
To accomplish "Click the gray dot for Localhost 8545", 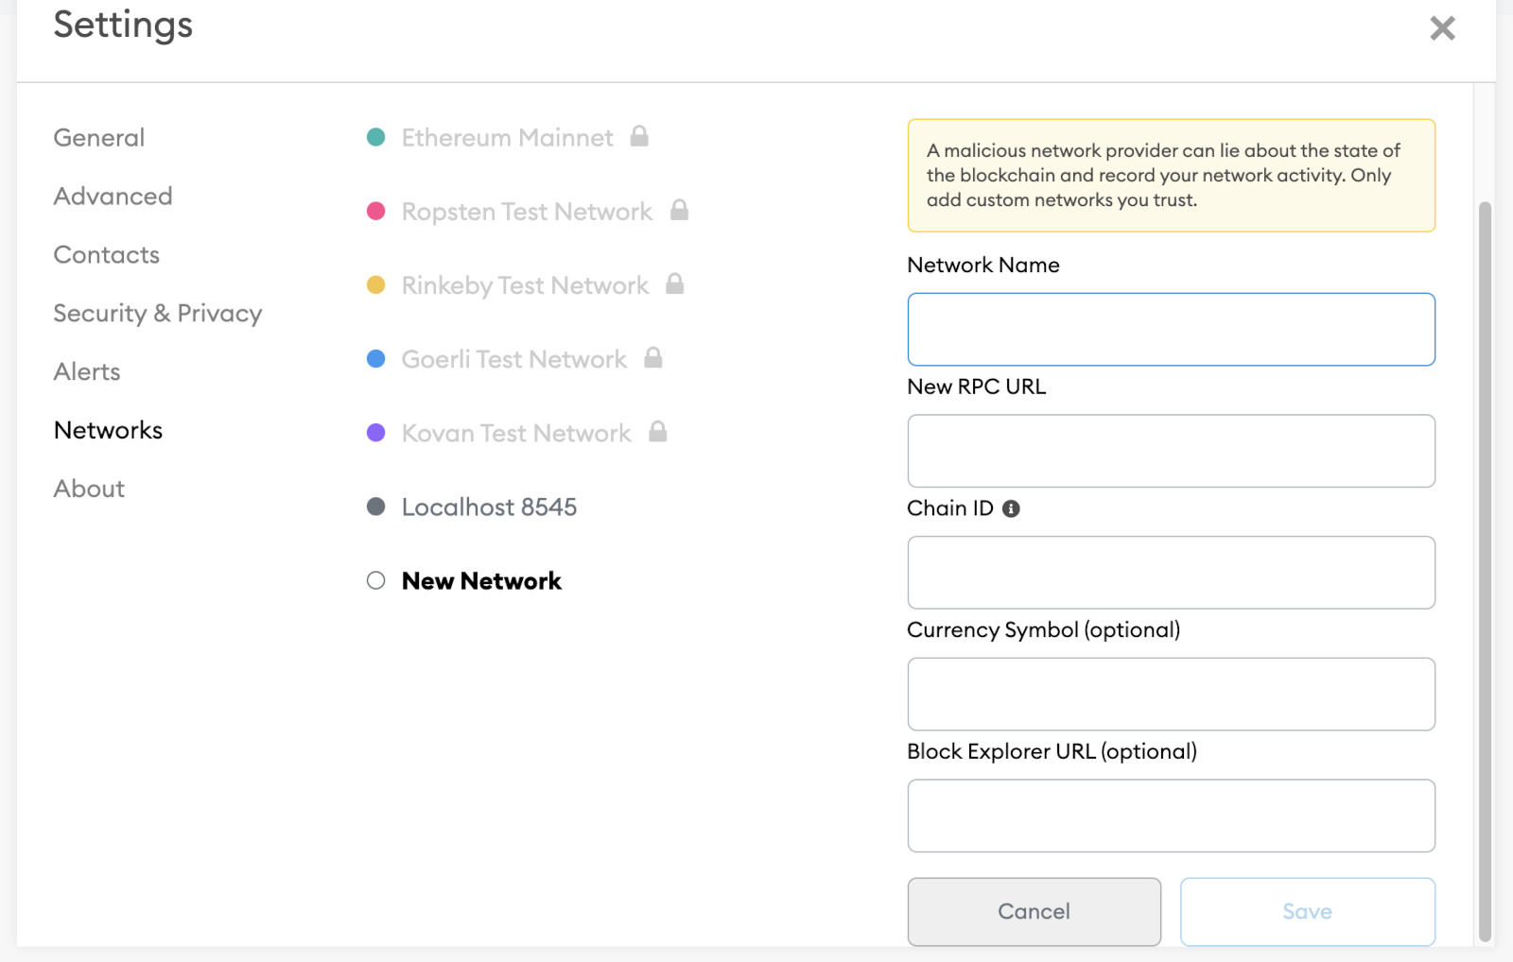I will (x=375, y=507).
